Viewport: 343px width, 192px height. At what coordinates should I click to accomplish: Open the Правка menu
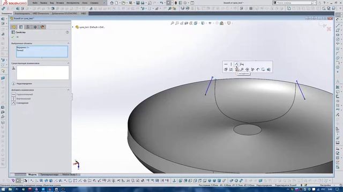click(43, 3)
